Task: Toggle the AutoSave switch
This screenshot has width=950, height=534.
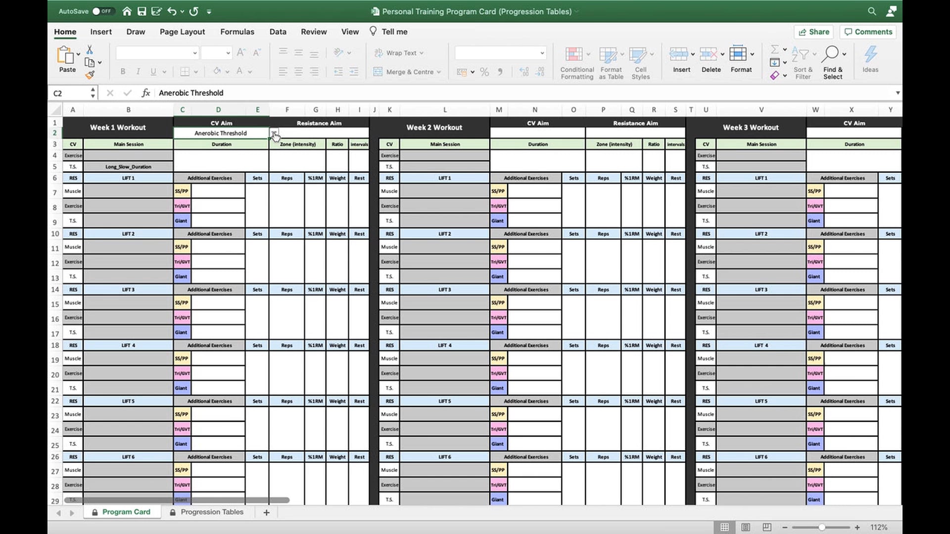Action: [x=102, y=11]
